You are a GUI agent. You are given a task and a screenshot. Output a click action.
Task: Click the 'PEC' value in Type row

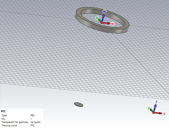coord(32,115)
